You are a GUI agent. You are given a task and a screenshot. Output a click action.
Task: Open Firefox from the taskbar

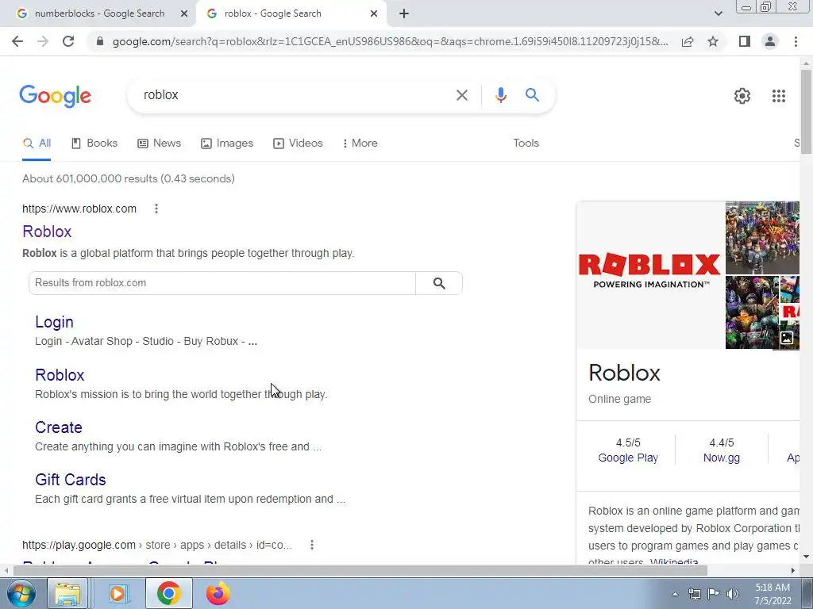218,593
